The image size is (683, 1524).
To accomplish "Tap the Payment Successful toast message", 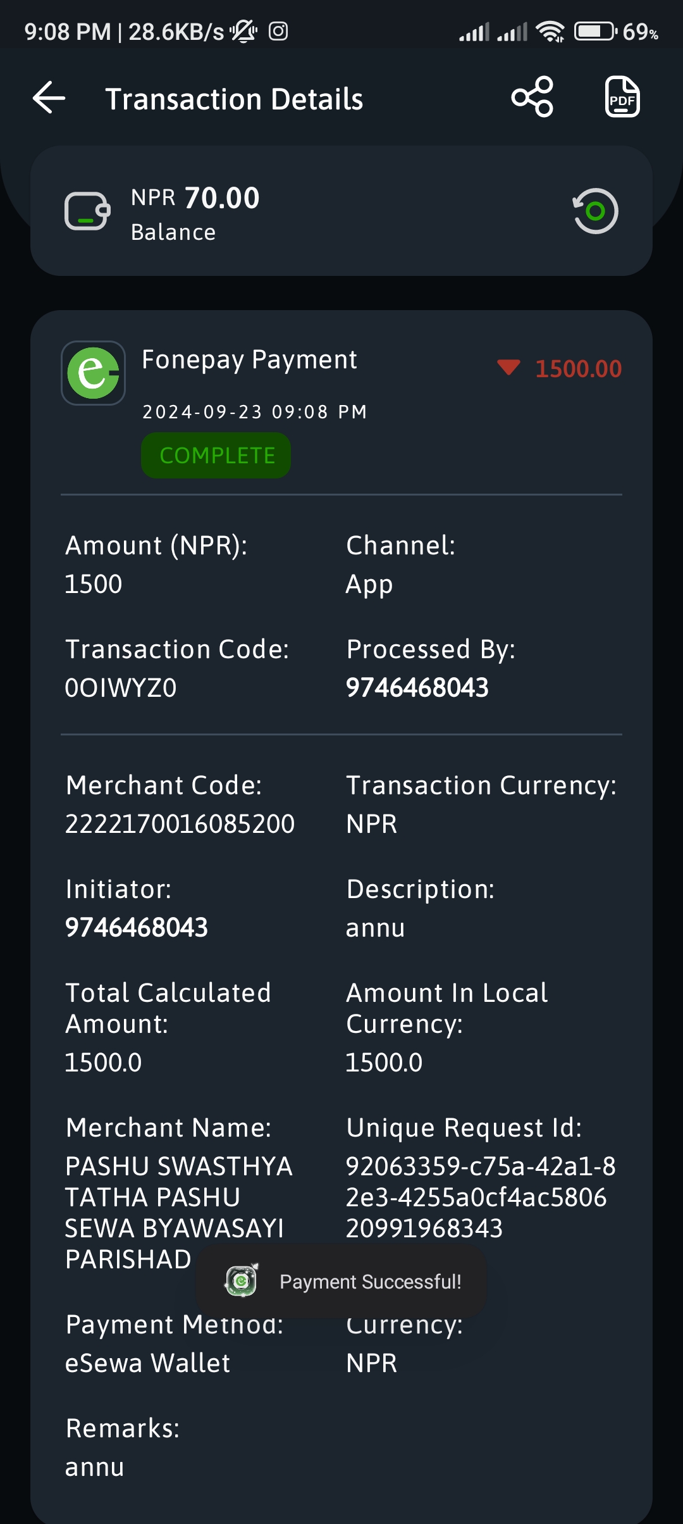I will 341,1282.
